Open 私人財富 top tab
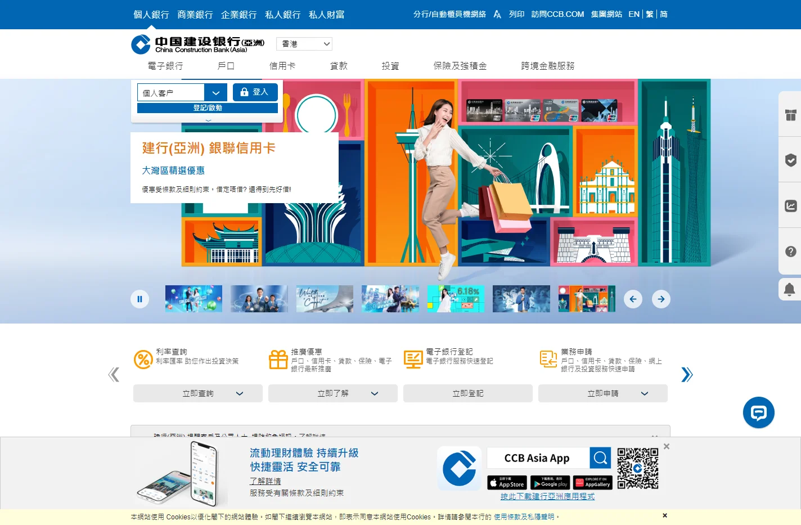 327,15
